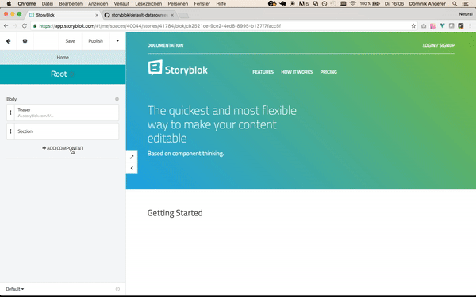Close the StoryBlok tab
Screen dimensions: 476x297
[97, 15]
